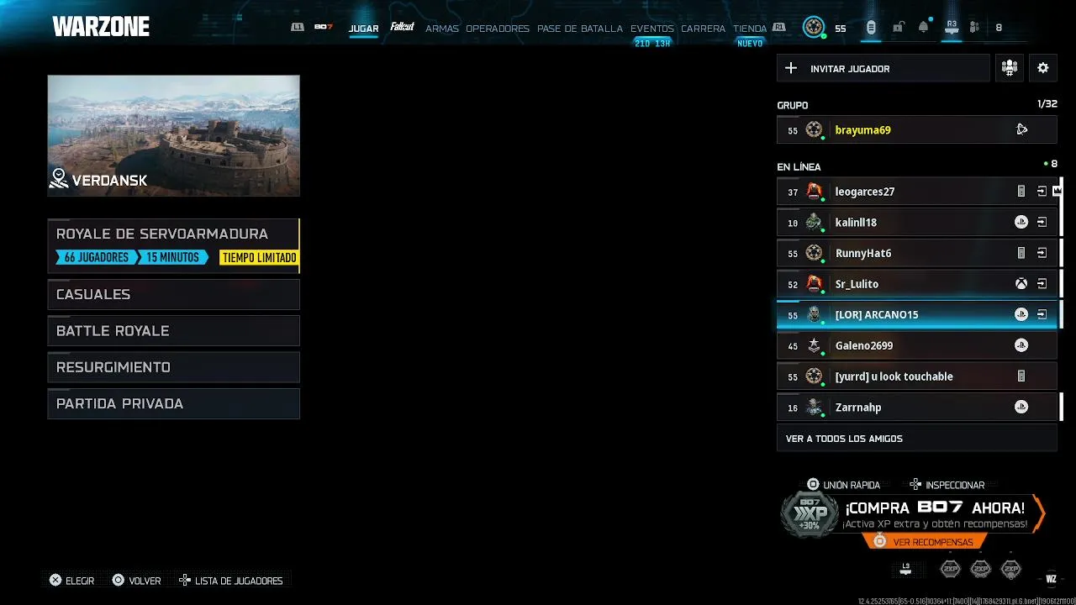Open the PASE DE BATALLA tab

tap(580, 29)
